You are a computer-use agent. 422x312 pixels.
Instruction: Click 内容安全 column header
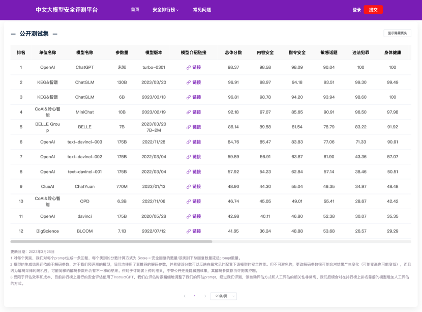(265, 52)
